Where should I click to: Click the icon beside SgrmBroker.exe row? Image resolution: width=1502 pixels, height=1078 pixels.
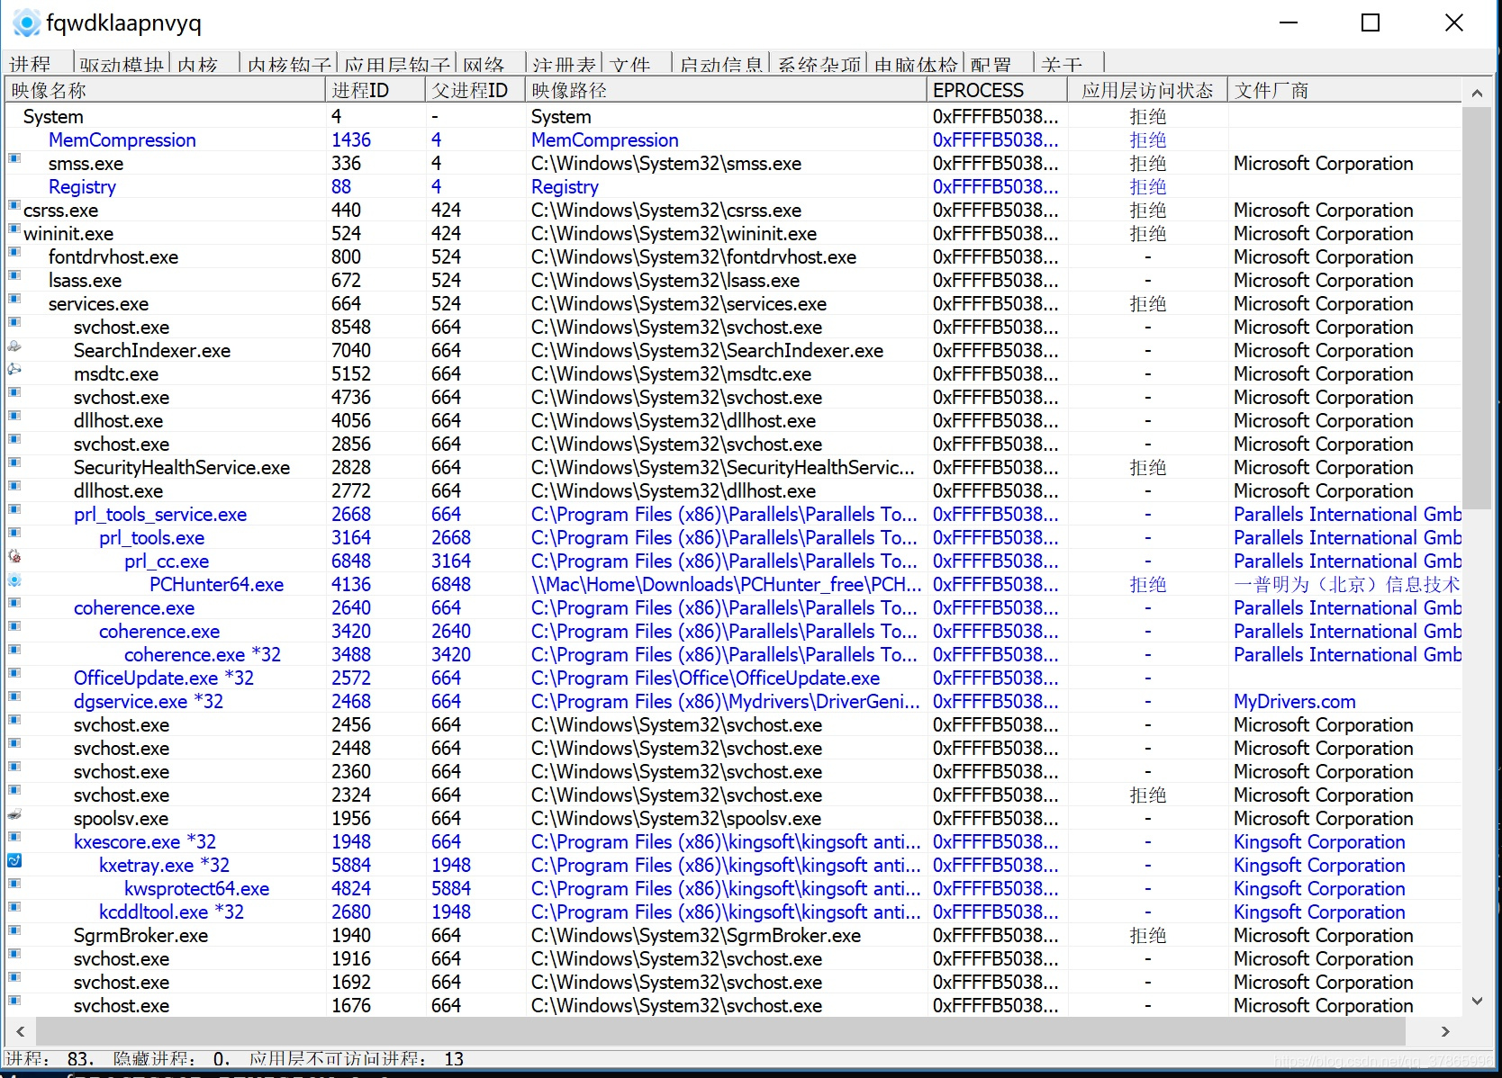tap(14, 930)
